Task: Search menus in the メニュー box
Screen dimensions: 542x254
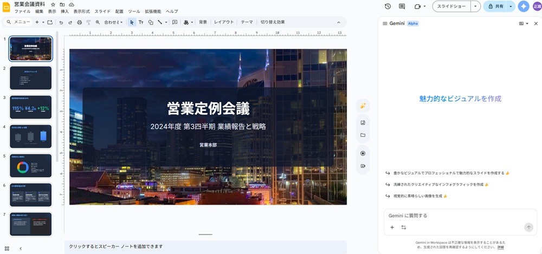Action: 19,22
